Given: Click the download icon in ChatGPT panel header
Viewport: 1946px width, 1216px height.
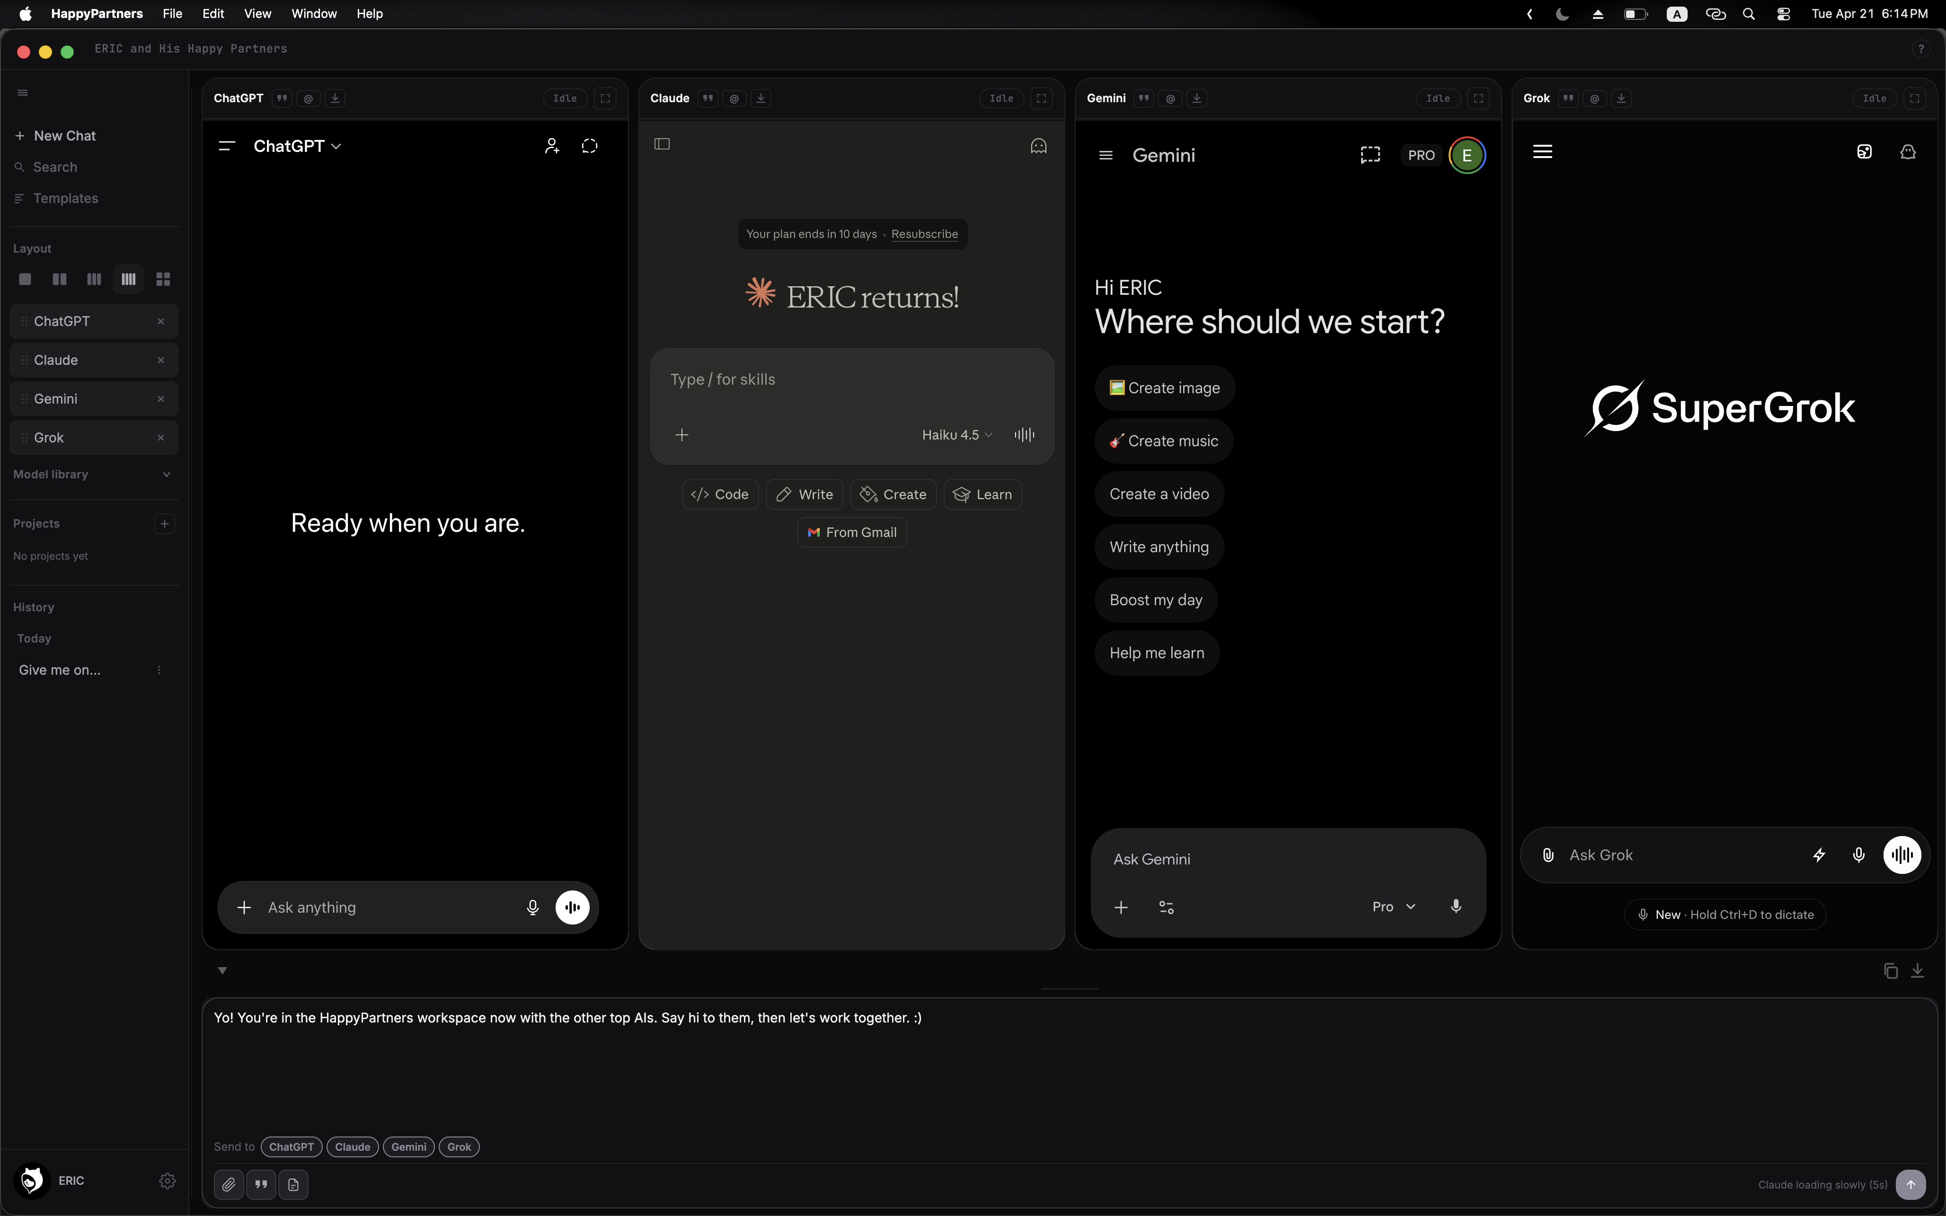Looking at the screenshot, I should [336, 98].
